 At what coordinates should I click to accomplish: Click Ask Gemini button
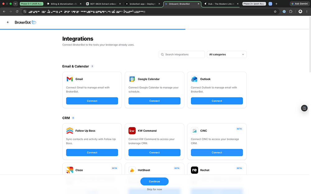tap(299, 4)
